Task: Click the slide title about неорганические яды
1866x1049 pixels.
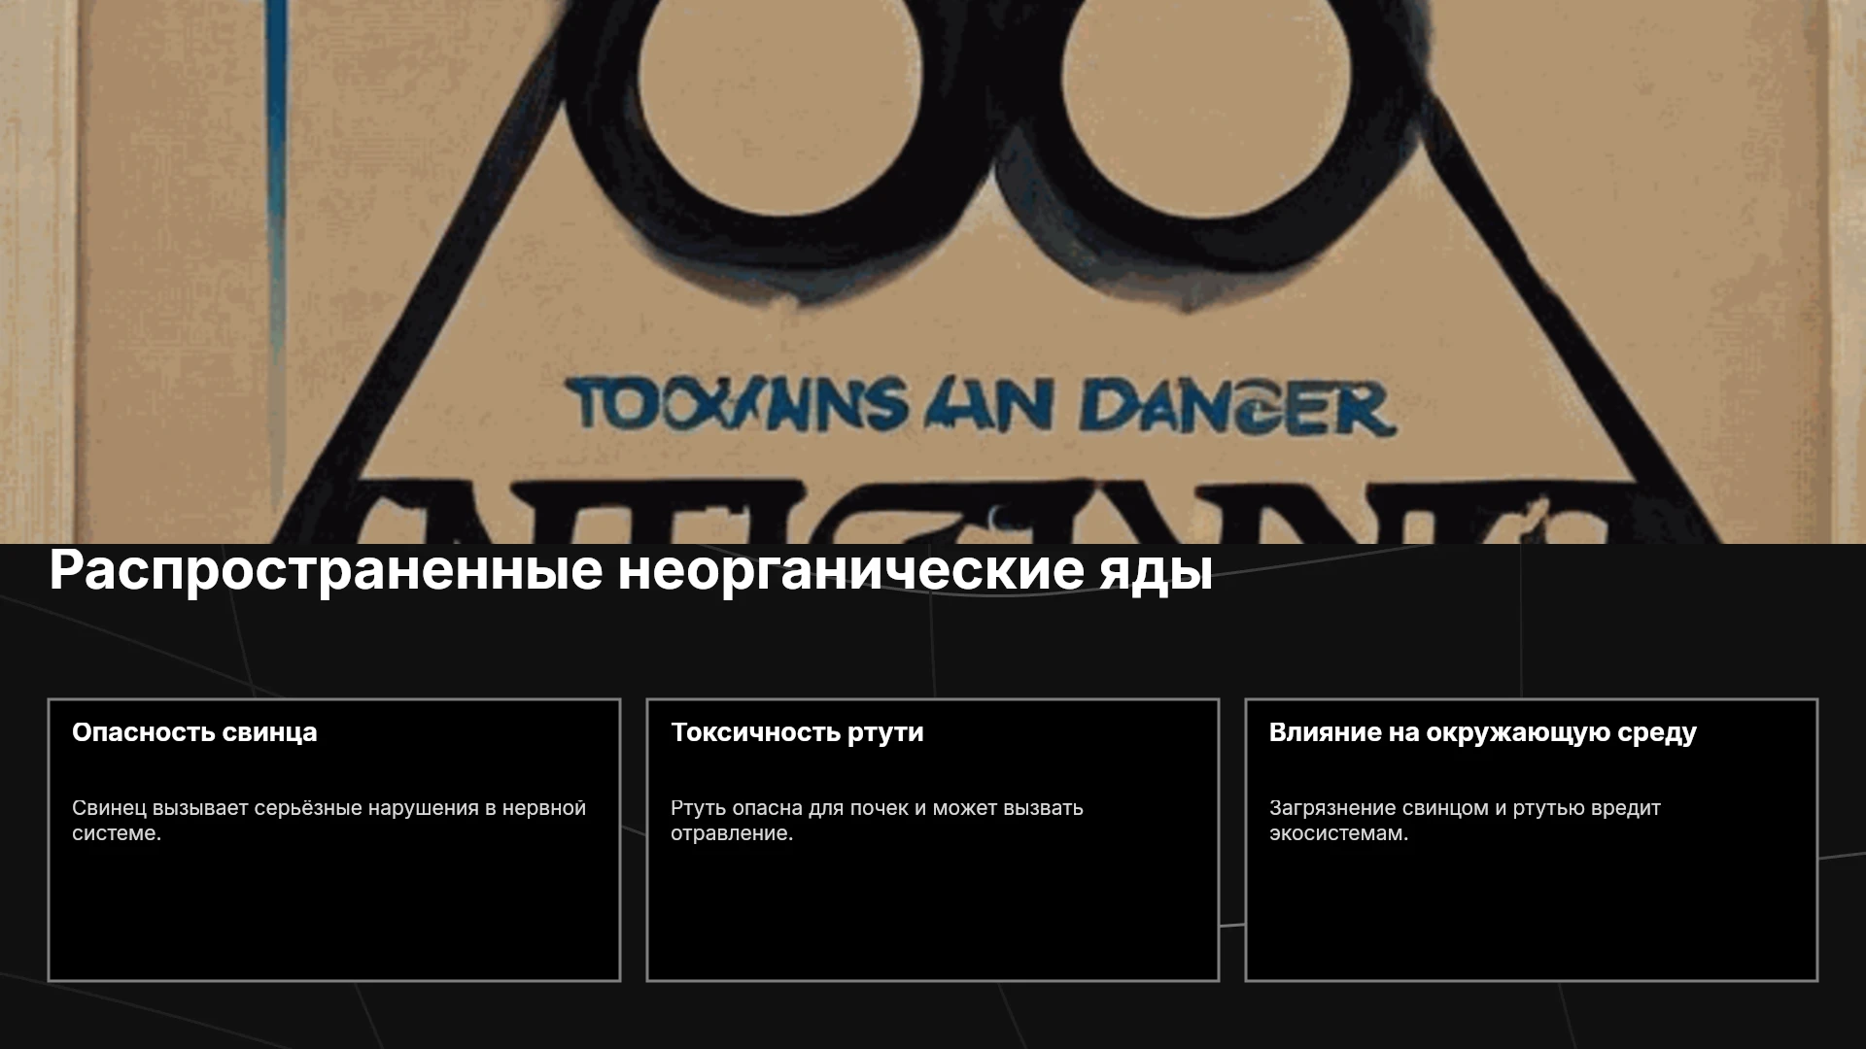Action: [x=631, y=572]
